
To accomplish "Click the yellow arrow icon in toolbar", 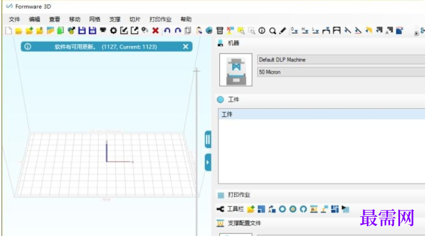I will click(369, 30).
